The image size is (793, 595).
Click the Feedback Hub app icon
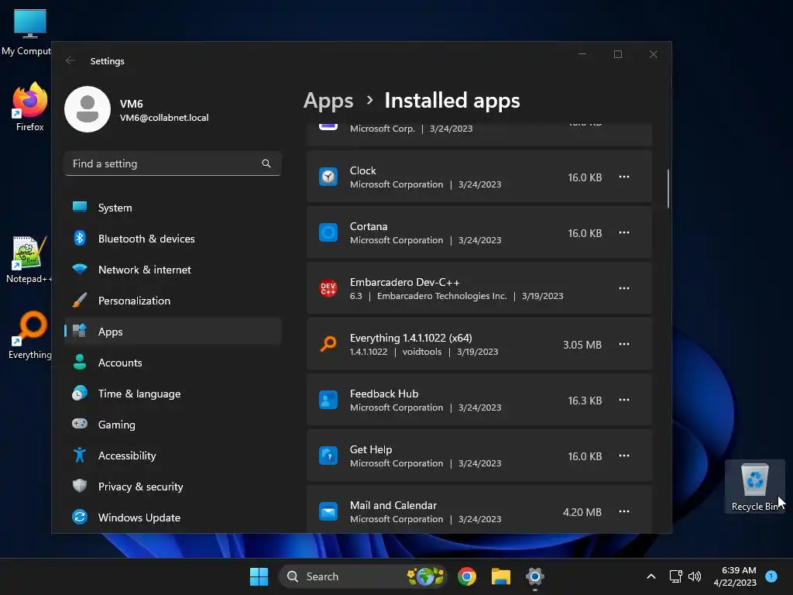click(328, 401)
